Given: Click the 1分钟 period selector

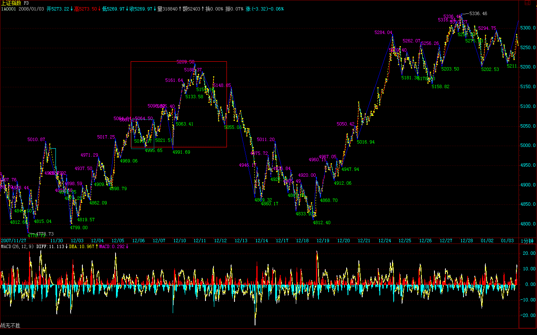Looking at the screenshot, I should point(527,241).
